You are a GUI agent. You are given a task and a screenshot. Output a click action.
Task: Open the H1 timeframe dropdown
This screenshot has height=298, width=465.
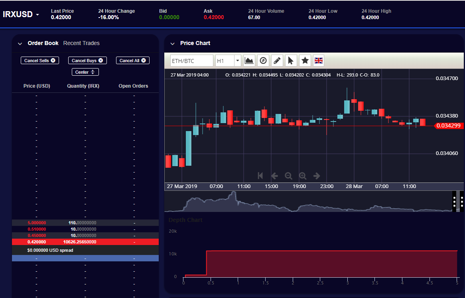228,61
